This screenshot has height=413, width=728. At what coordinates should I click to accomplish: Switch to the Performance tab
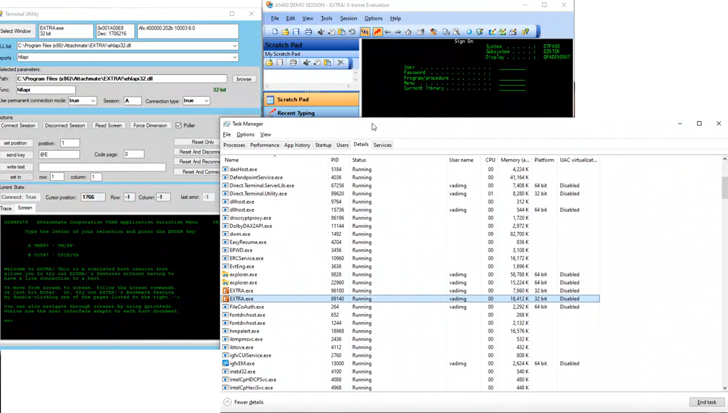coord(265,145)
